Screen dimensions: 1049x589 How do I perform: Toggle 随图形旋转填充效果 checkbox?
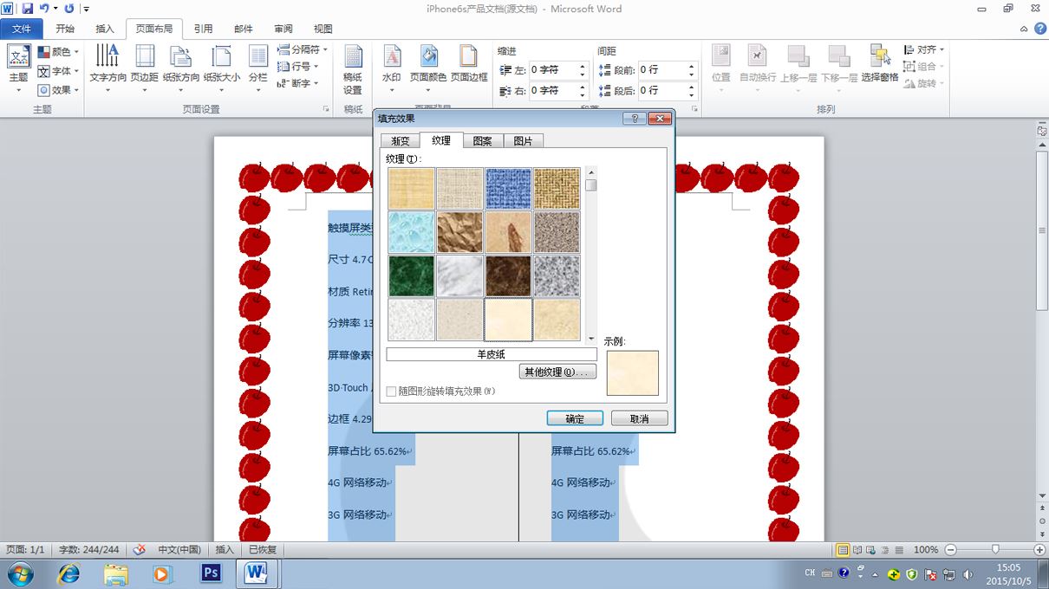(391, 392)
